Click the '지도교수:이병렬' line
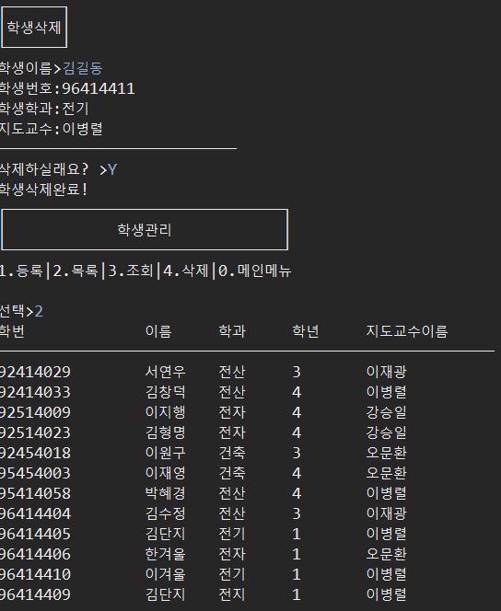Viewport: 501px width, 611px height. click(x=51, y=129)
